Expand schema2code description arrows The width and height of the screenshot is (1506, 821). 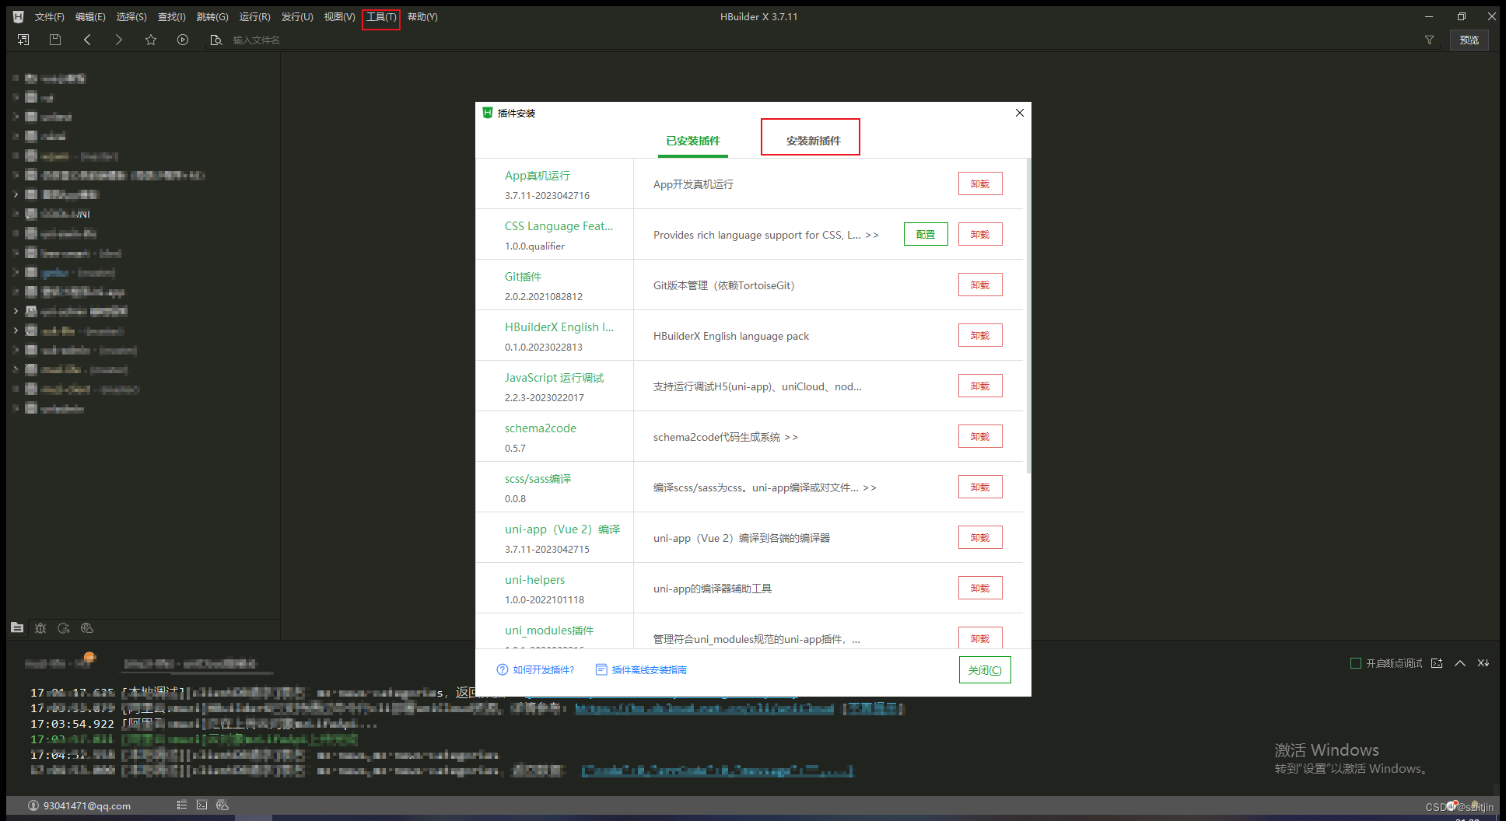pyautogui.click(x=791, y=437)
